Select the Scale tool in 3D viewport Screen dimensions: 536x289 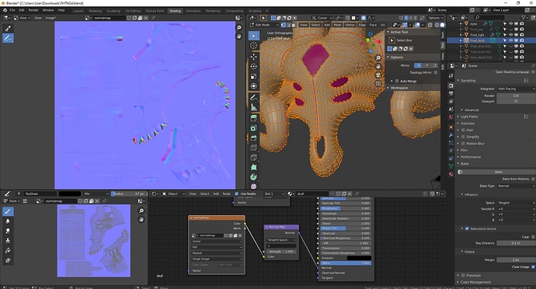click(x=254, y=76)
